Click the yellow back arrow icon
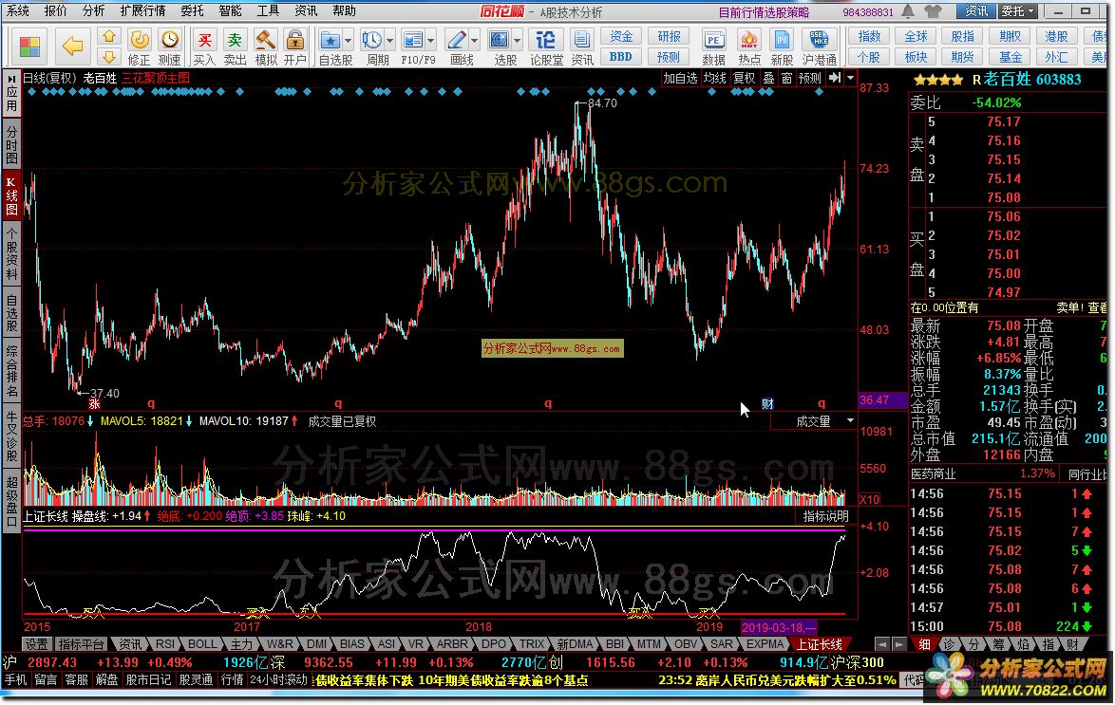 72,46
